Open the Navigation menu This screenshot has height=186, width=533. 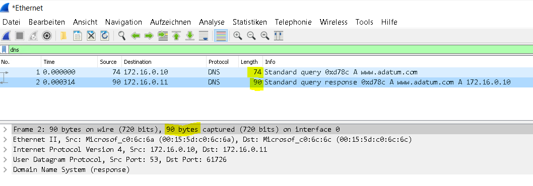pyautogui.click(x=123, y=22)
